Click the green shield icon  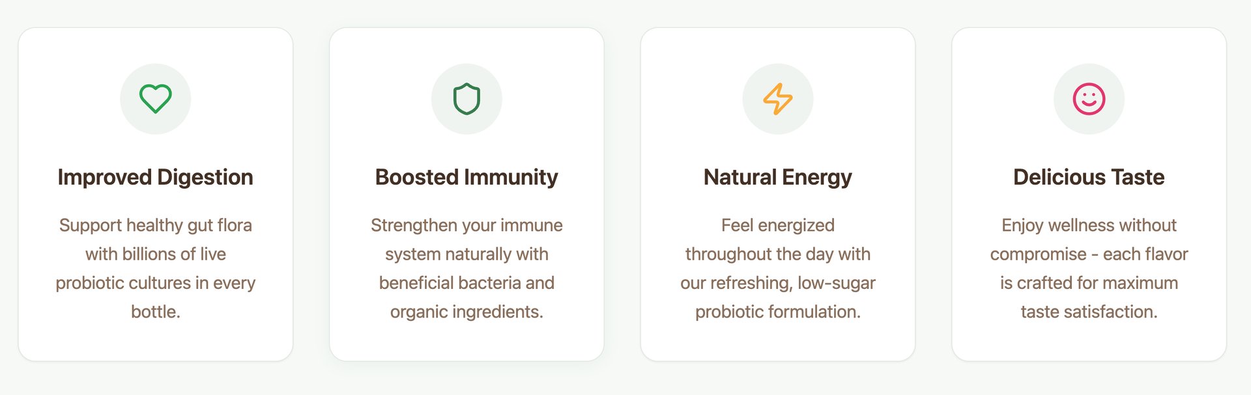click(467, 99)
